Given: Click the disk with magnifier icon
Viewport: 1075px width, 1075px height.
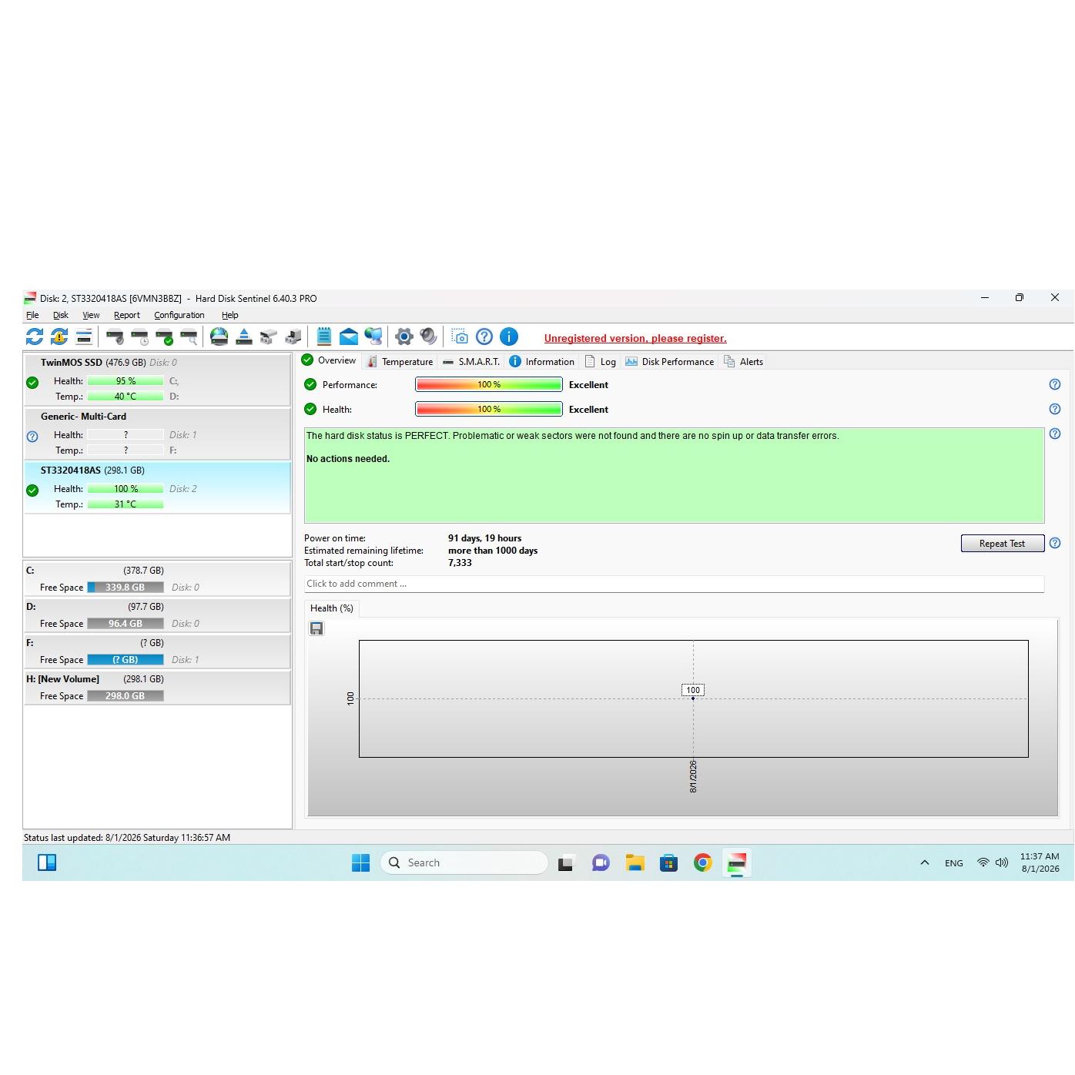Looking at the screenshot, I should pos(189,337).
